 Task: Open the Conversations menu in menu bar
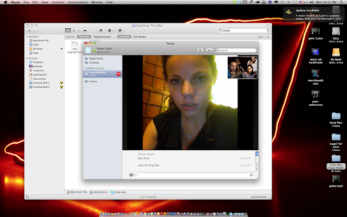(x=78, y=2)
